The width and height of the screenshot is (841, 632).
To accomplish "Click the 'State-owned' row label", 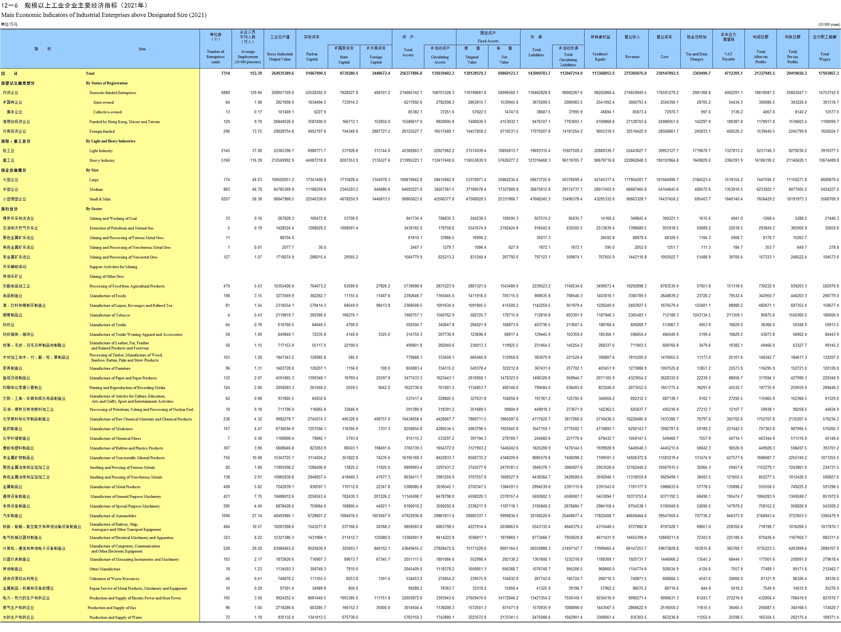I will [103, 102].
